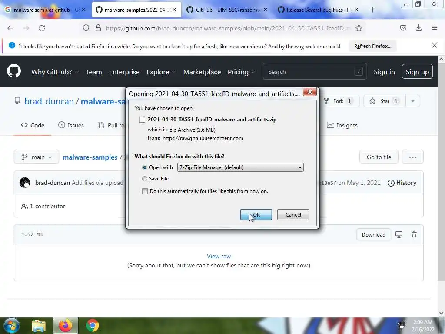Expand the Pricing menu

[x=242, y=72]
